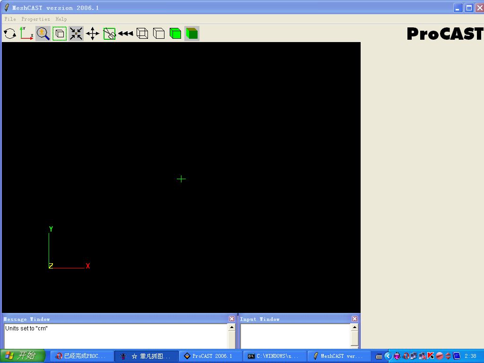The image size is (484, 363).
Task: Click the disconnected network tray icon
Action: 422,356
